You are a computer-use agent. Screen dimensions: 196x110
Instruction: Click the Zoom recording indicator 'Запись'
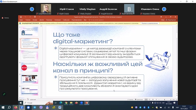pos(5,18)
